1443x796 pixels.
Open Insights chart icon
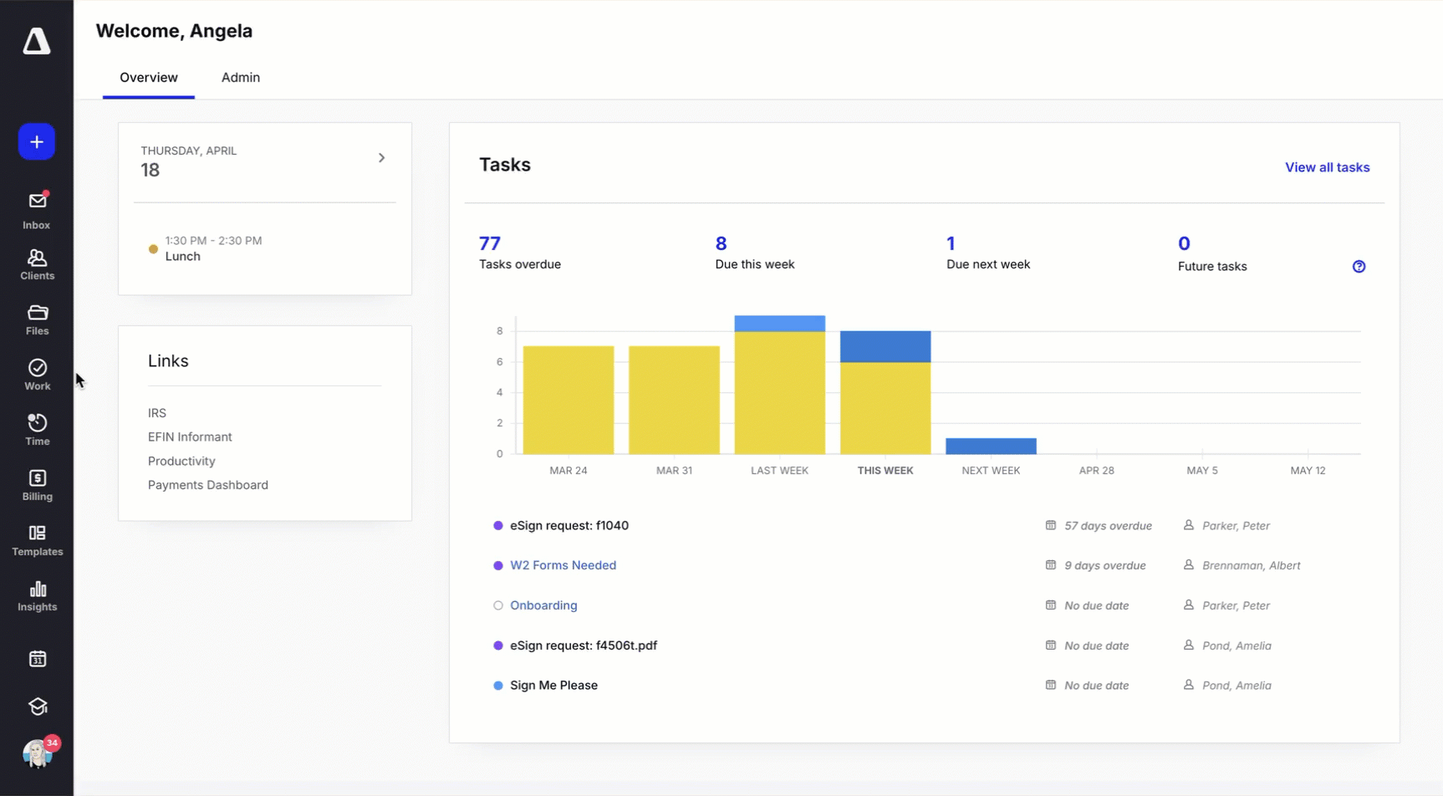(37, 595)
